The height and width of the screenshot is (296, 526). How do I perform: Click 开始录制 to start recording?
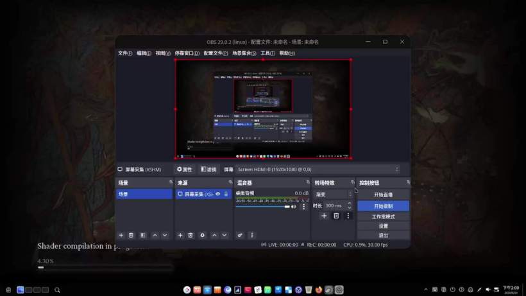(x=384, y=206)
